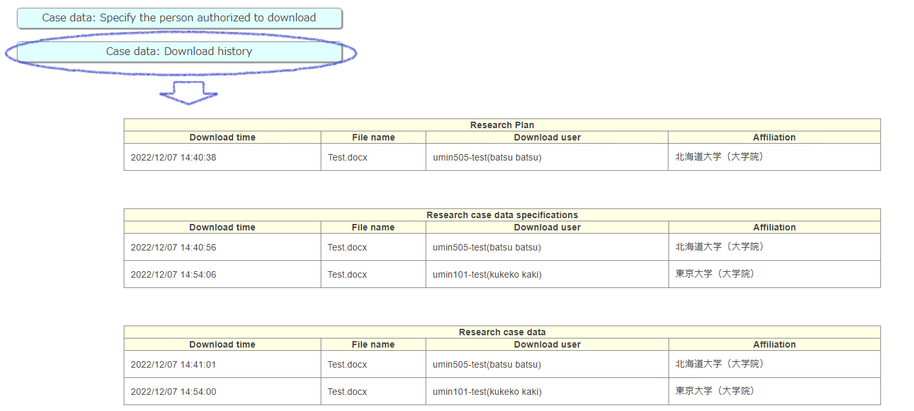
Task: Click 'Download time' header in Research Plan table
Action: coord(222,137)
